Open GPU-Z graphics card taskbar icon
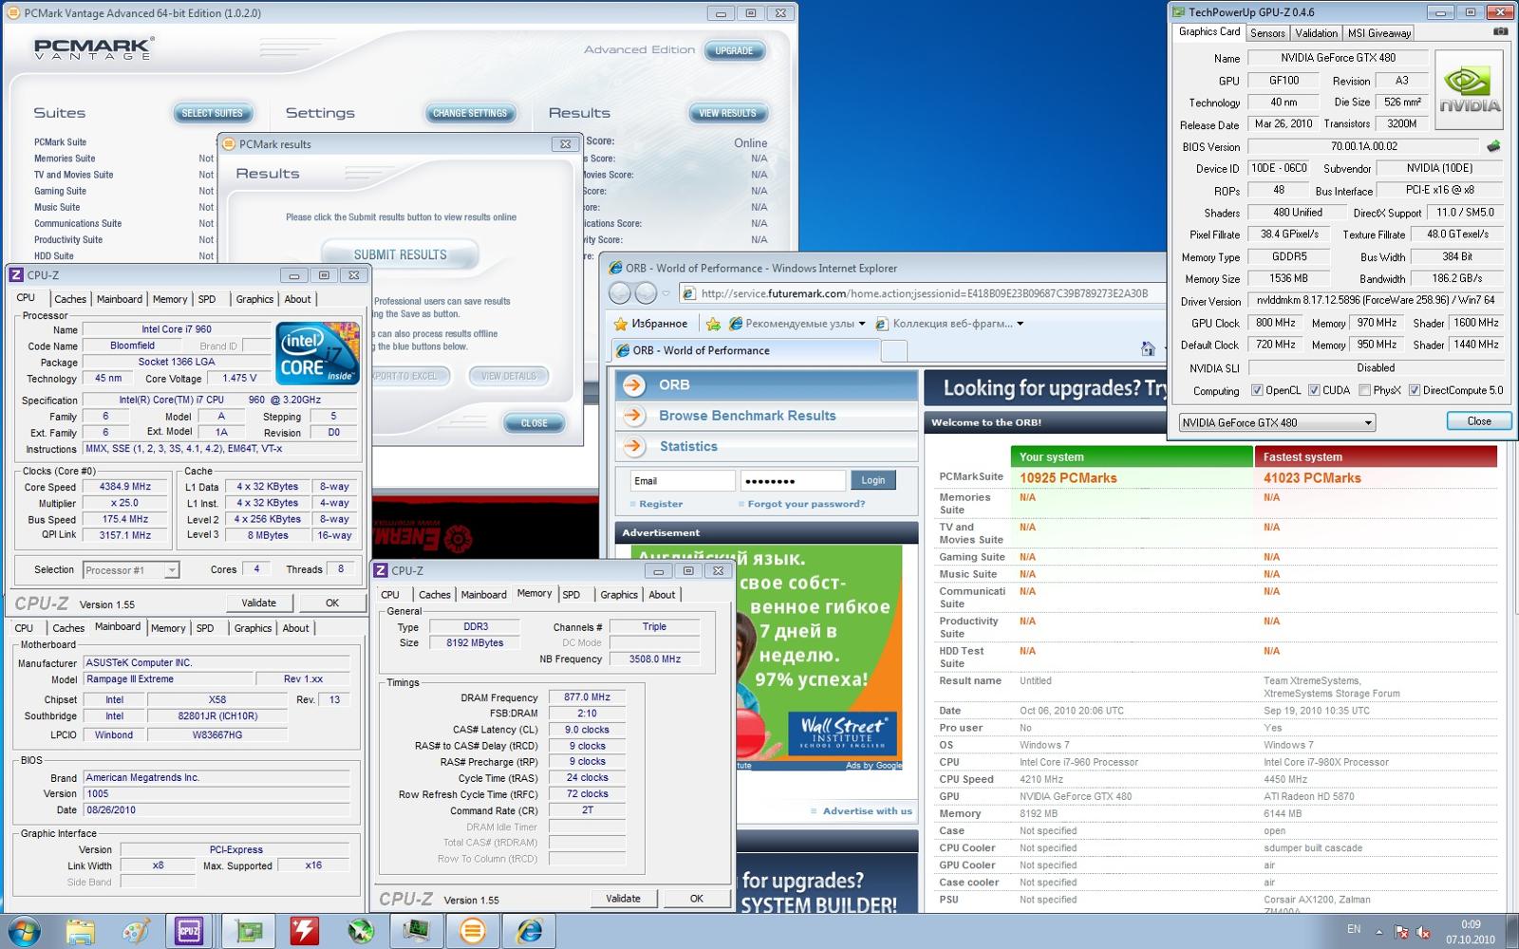 tap(249, 931)
